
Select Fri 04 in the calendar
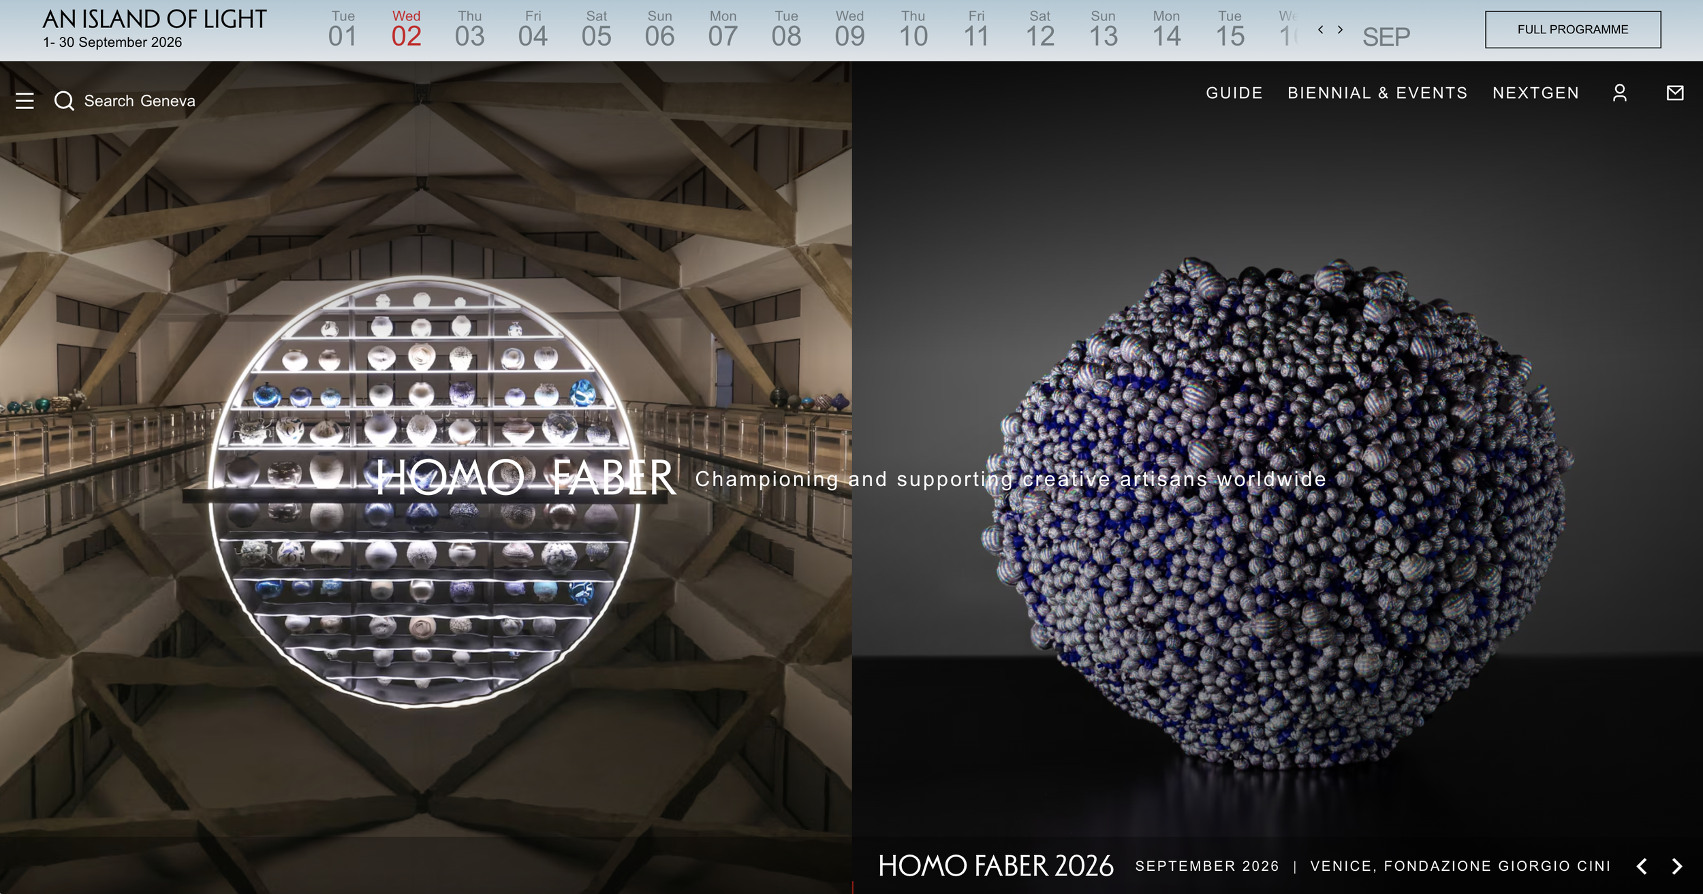[x=533, y=29]
